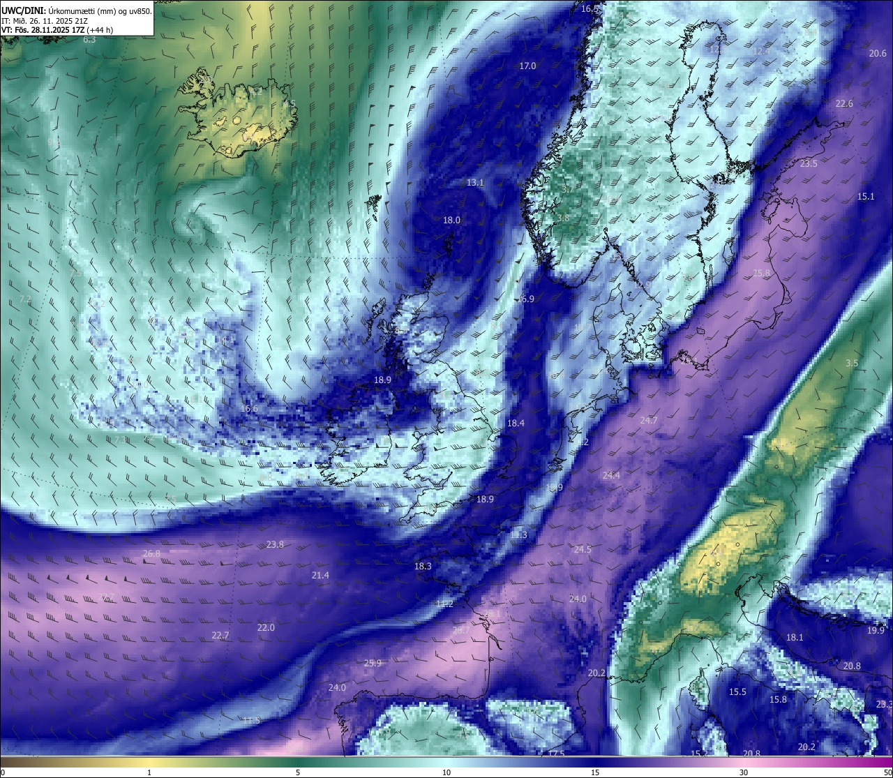
Task: Click the 11.5 value label
Action: (x=251, y=720)
